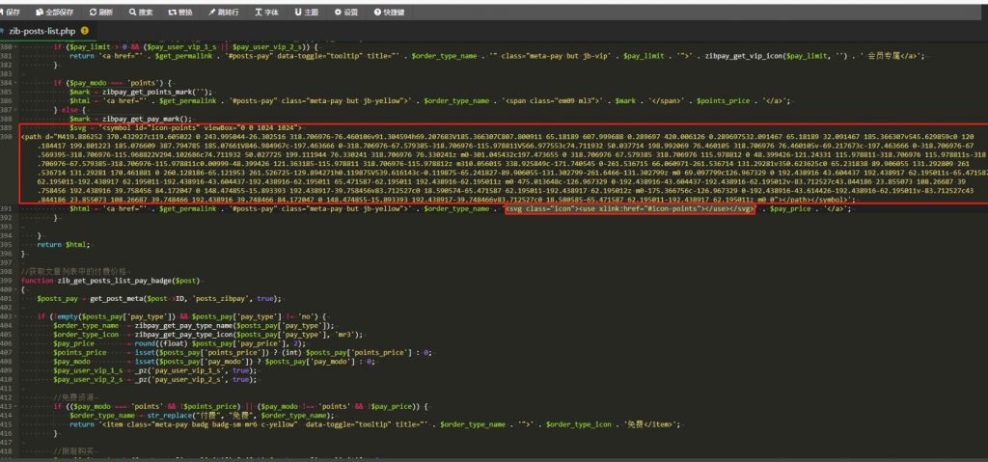Click the //免费资源 comment
The height and width of the screenshot is (462, 988).
click(72, 397)
